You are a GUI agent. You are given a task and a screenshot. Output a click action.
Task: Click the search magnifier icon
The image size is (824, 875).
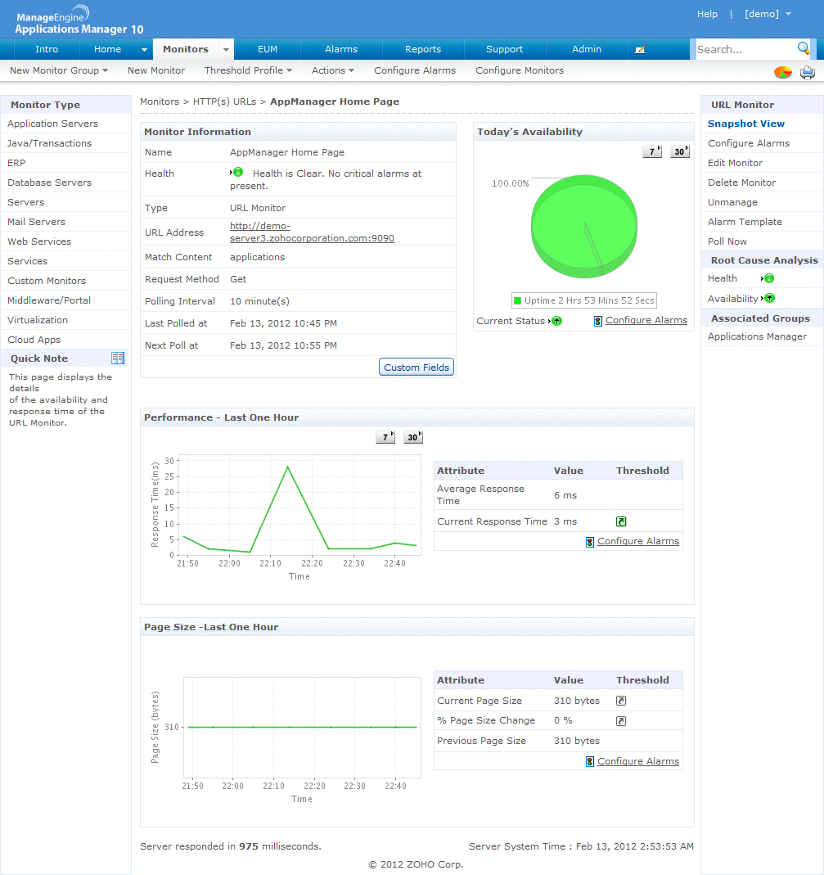(x=804, y=48)
